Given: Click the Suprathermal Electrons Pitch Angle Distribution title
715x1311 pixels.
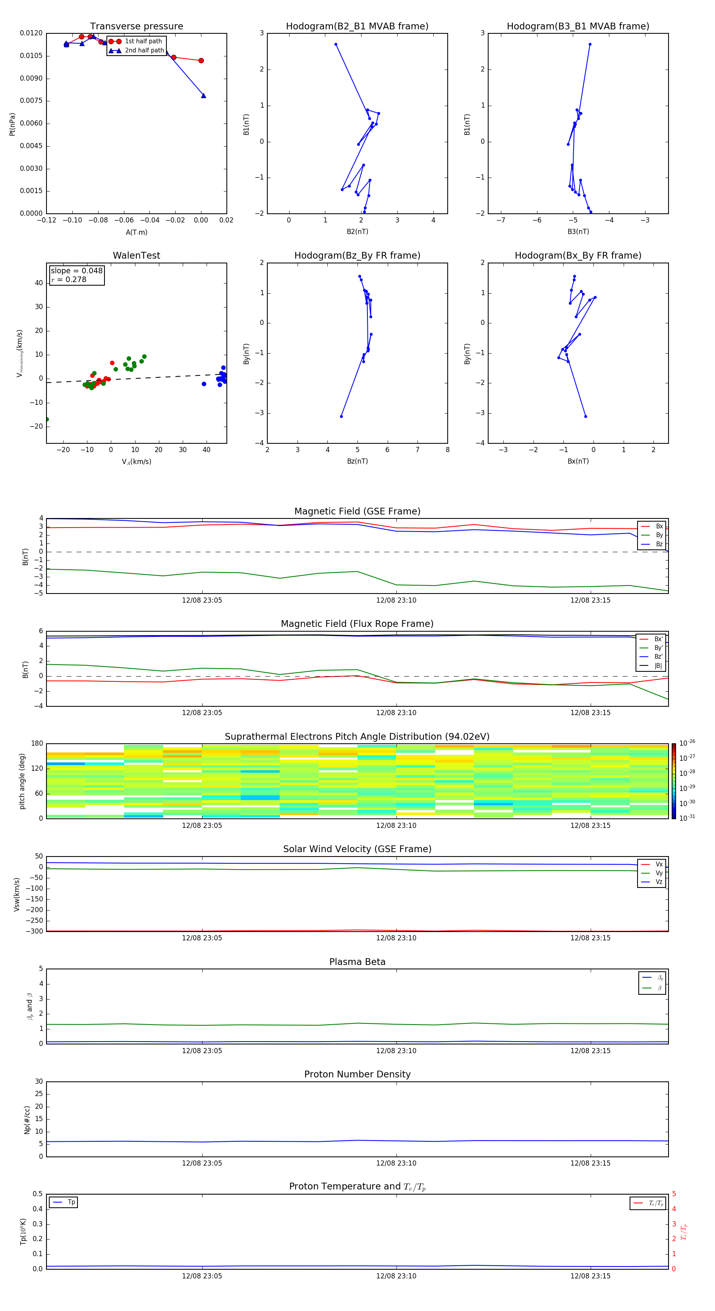Looking at the screenshot, I should 357,737.
